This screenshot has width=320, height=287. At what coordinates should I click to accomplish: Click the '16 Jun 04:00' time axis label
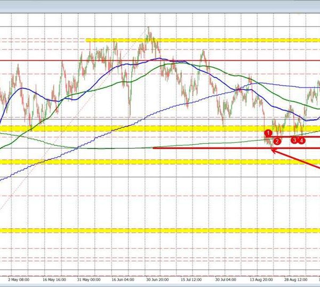[x=124, y=279]
